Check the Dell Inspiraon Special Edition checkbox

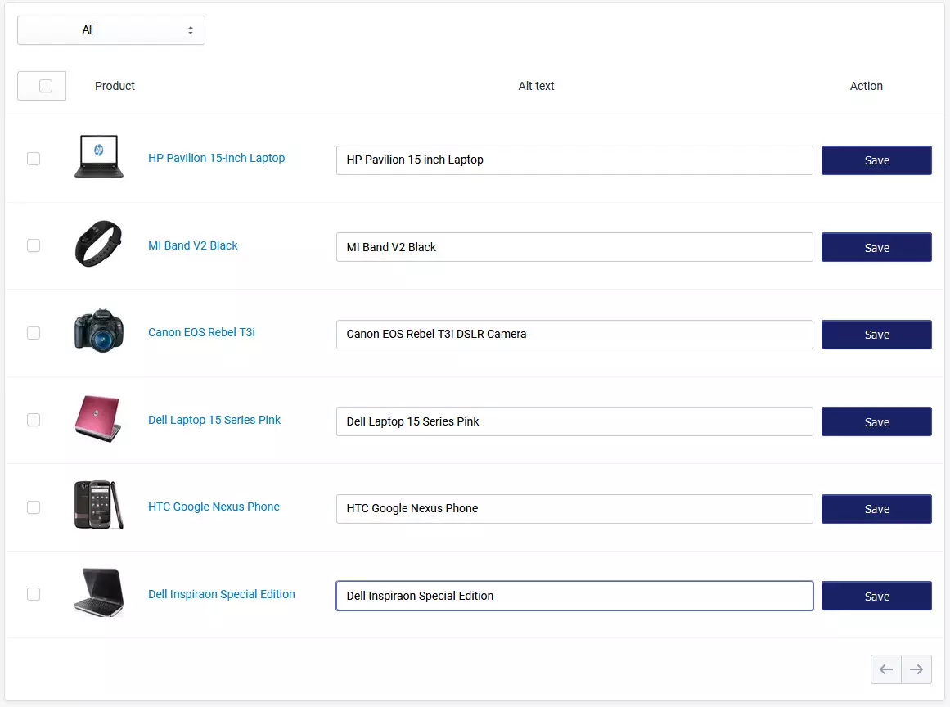point(34,594)
